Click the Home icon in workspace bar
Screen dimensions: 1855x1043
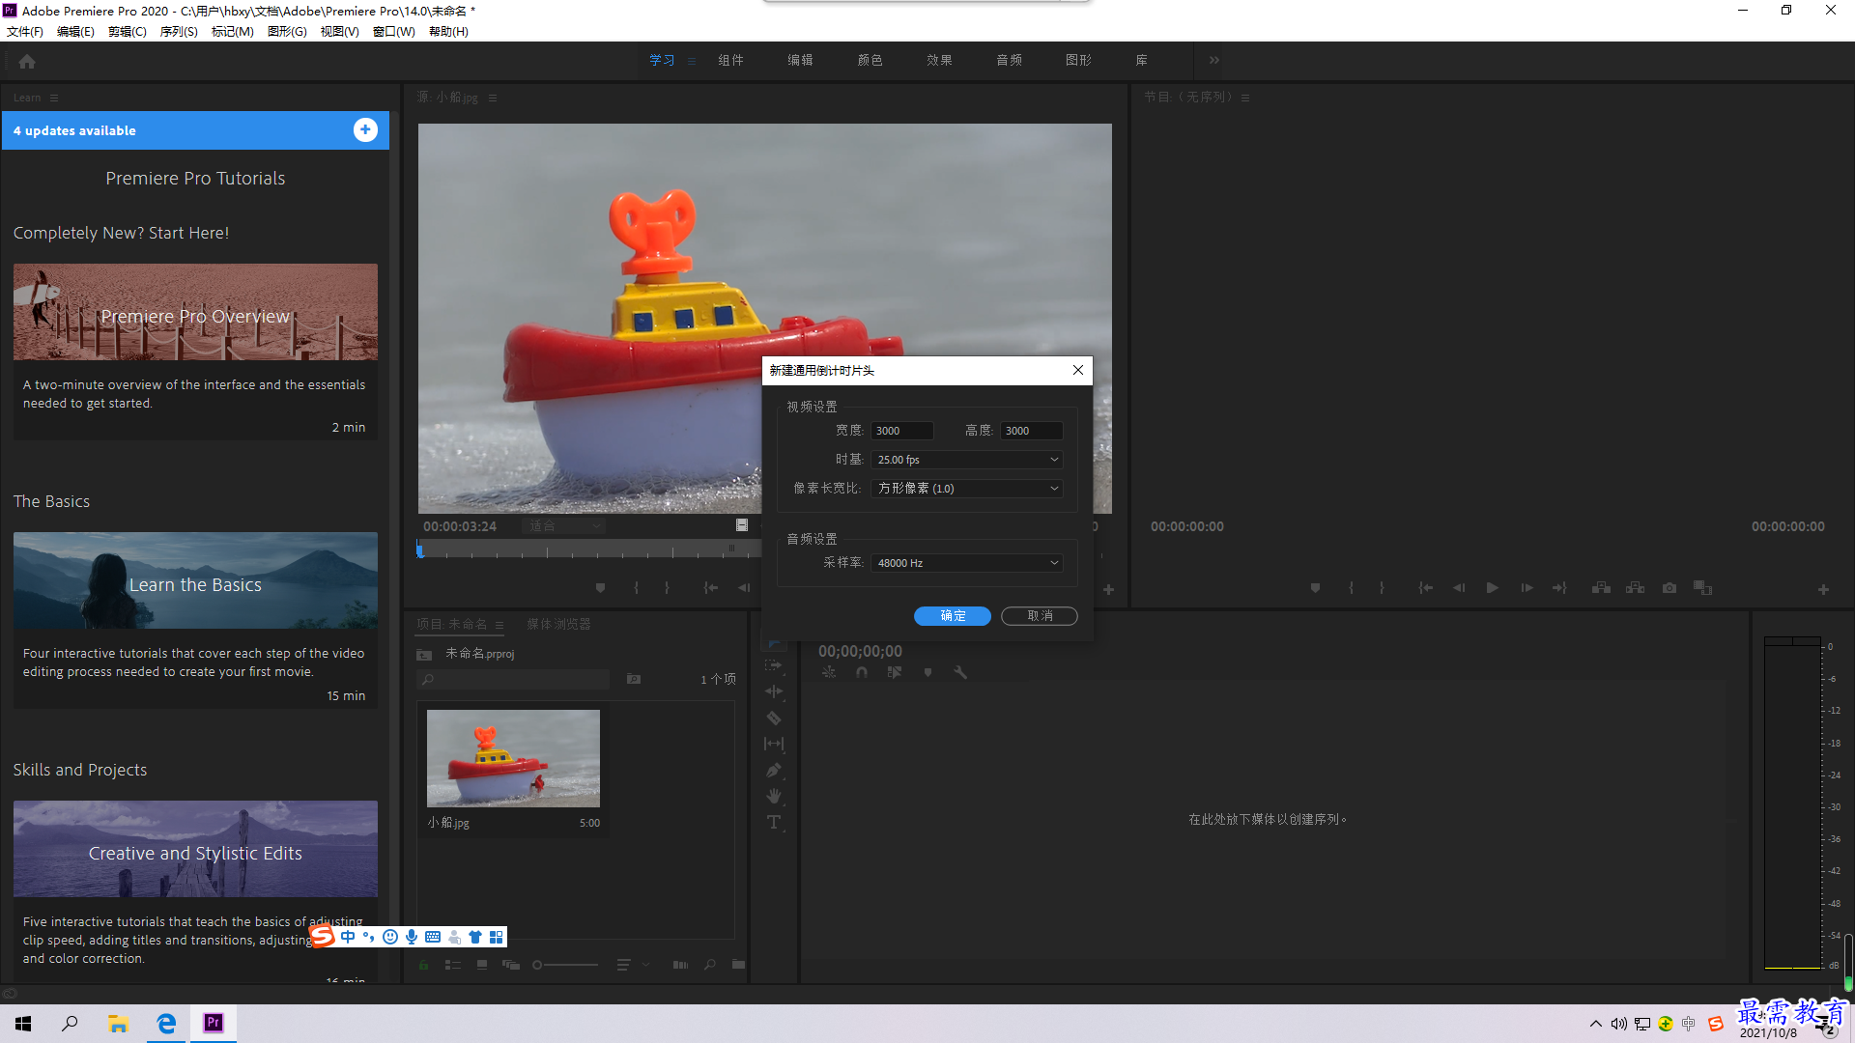point(27,61)
